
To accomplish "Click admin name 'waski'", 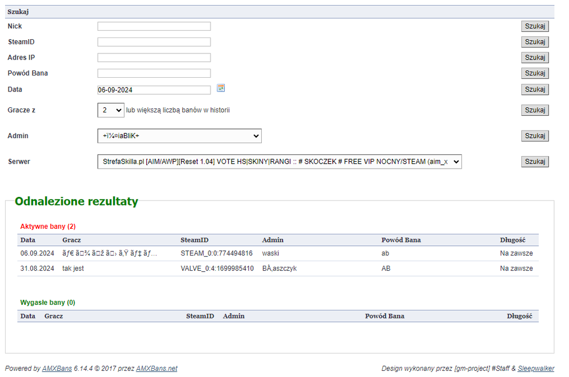I will [x=271, y=253].
